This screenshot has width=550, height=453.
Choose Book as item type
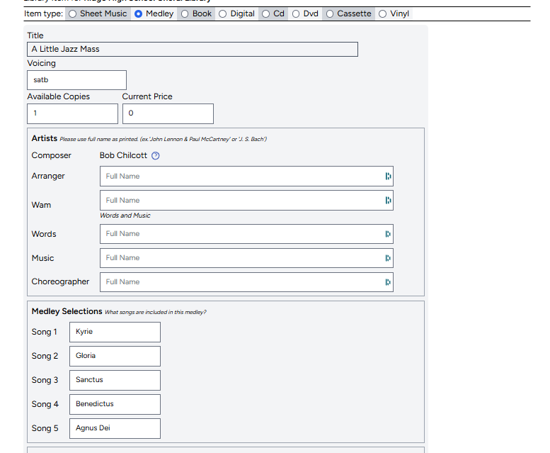point(185,13)
